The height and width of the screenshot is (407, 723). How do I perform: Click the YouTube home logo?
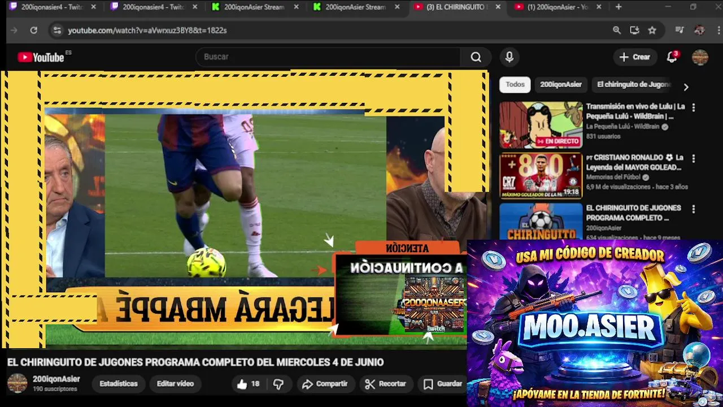click(x=41, y=57)
